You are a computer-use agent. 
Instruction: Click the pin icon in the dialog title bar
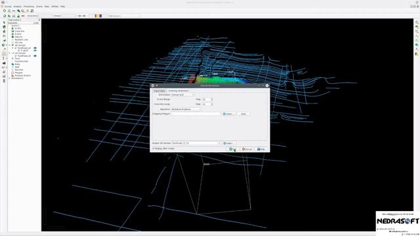point(157,86)
